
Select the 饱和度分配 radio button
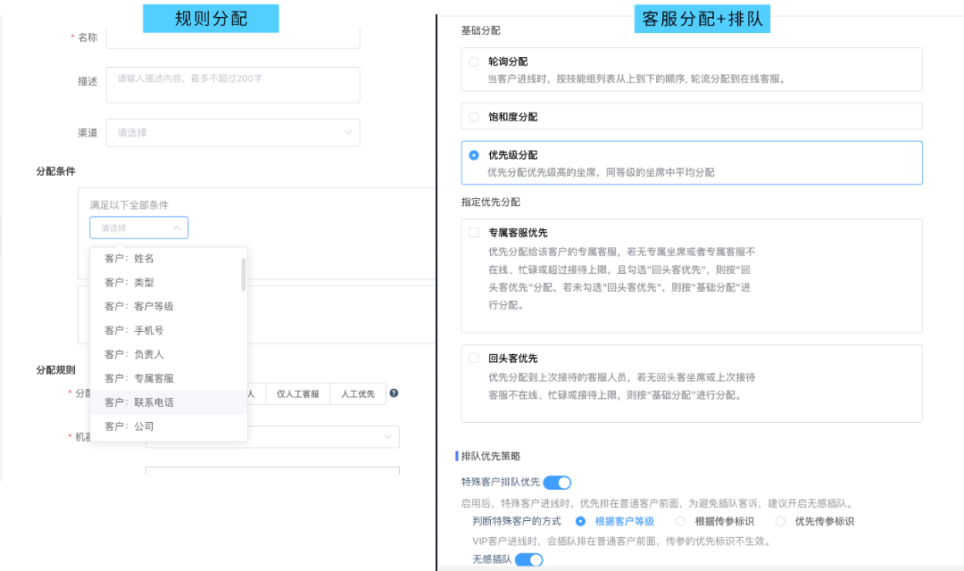[474, 115]
